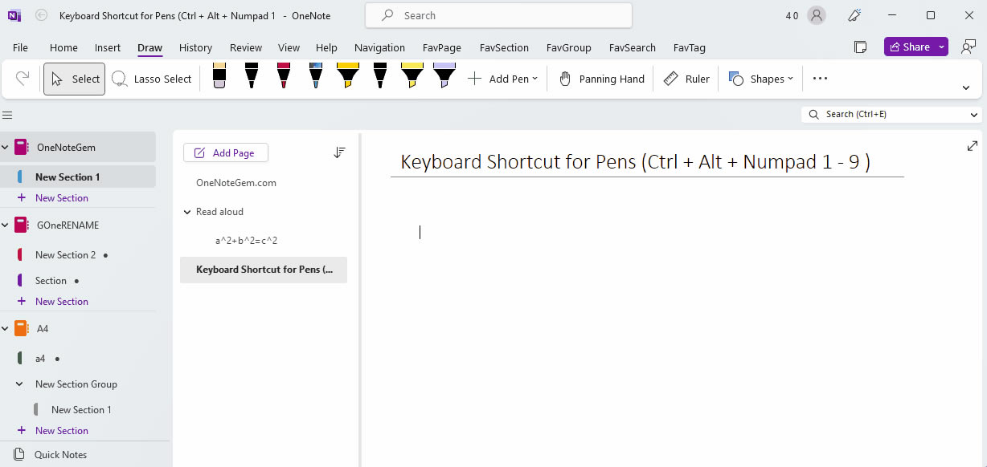Click the navigation hamburger icon above the notebooks
The height and width of the screenshot is (467, 987).
7,114
